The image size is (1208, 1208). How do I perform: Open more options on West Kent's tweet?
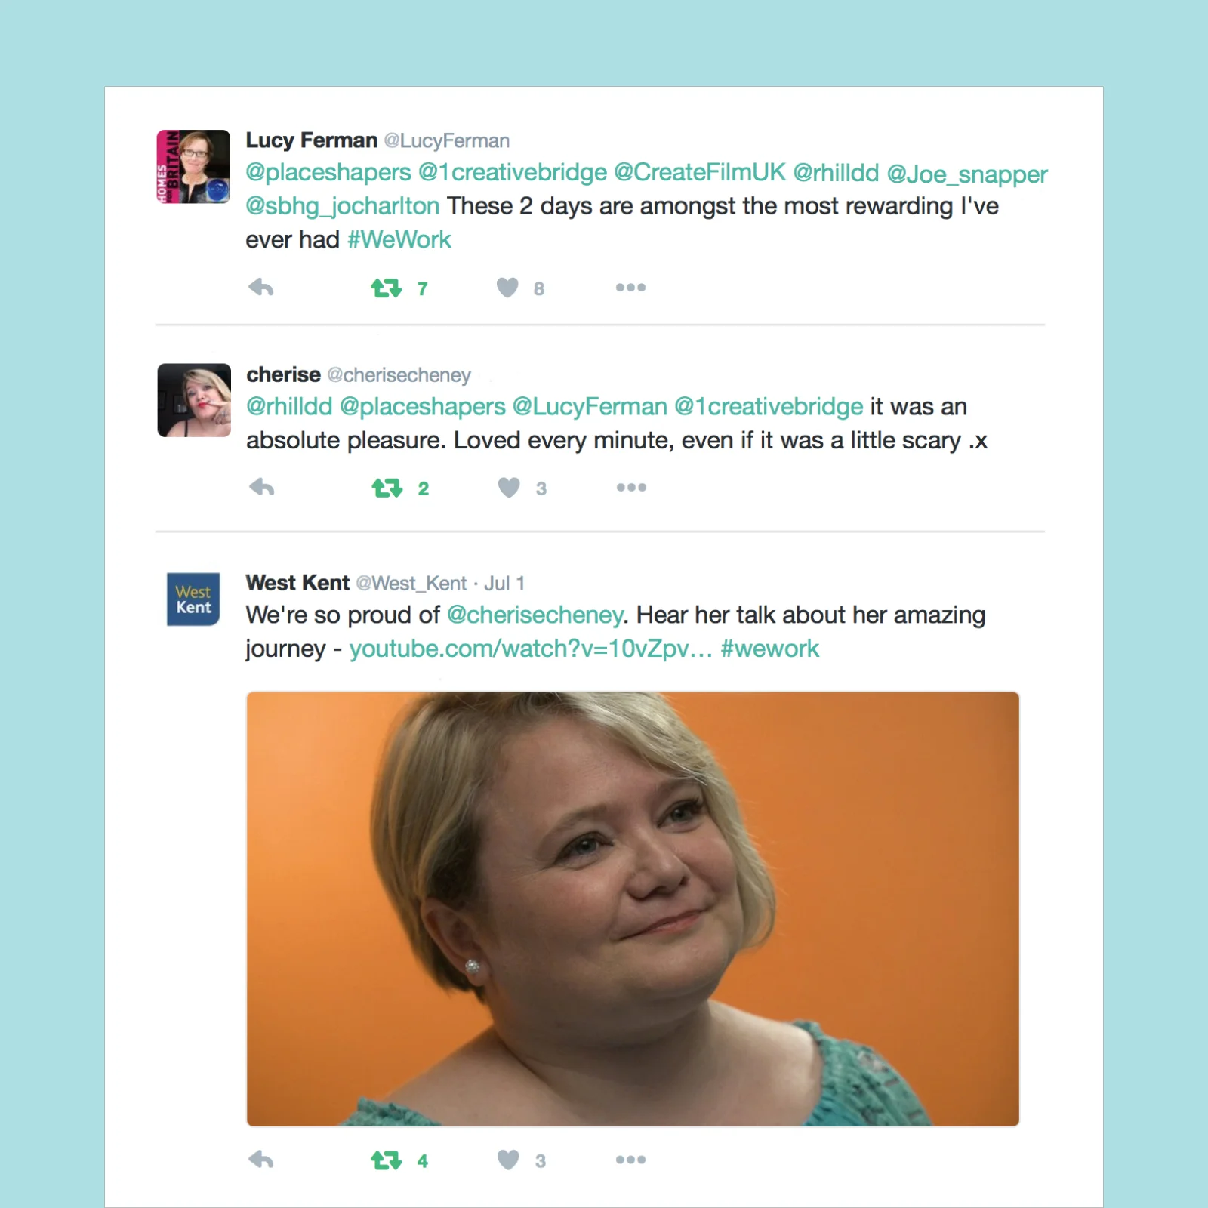pos(630,1160)
